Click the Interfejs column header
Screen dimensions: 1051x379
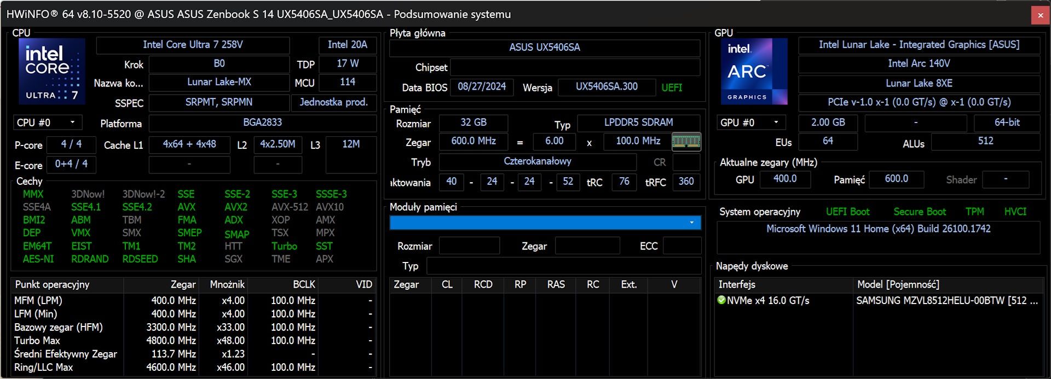(784, 284)
